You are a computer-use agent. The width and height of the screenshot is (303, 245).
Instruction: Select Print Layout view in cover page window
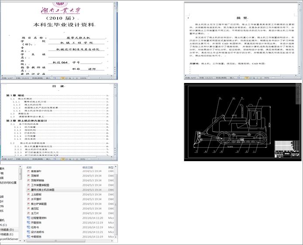[x=62, y=78]
